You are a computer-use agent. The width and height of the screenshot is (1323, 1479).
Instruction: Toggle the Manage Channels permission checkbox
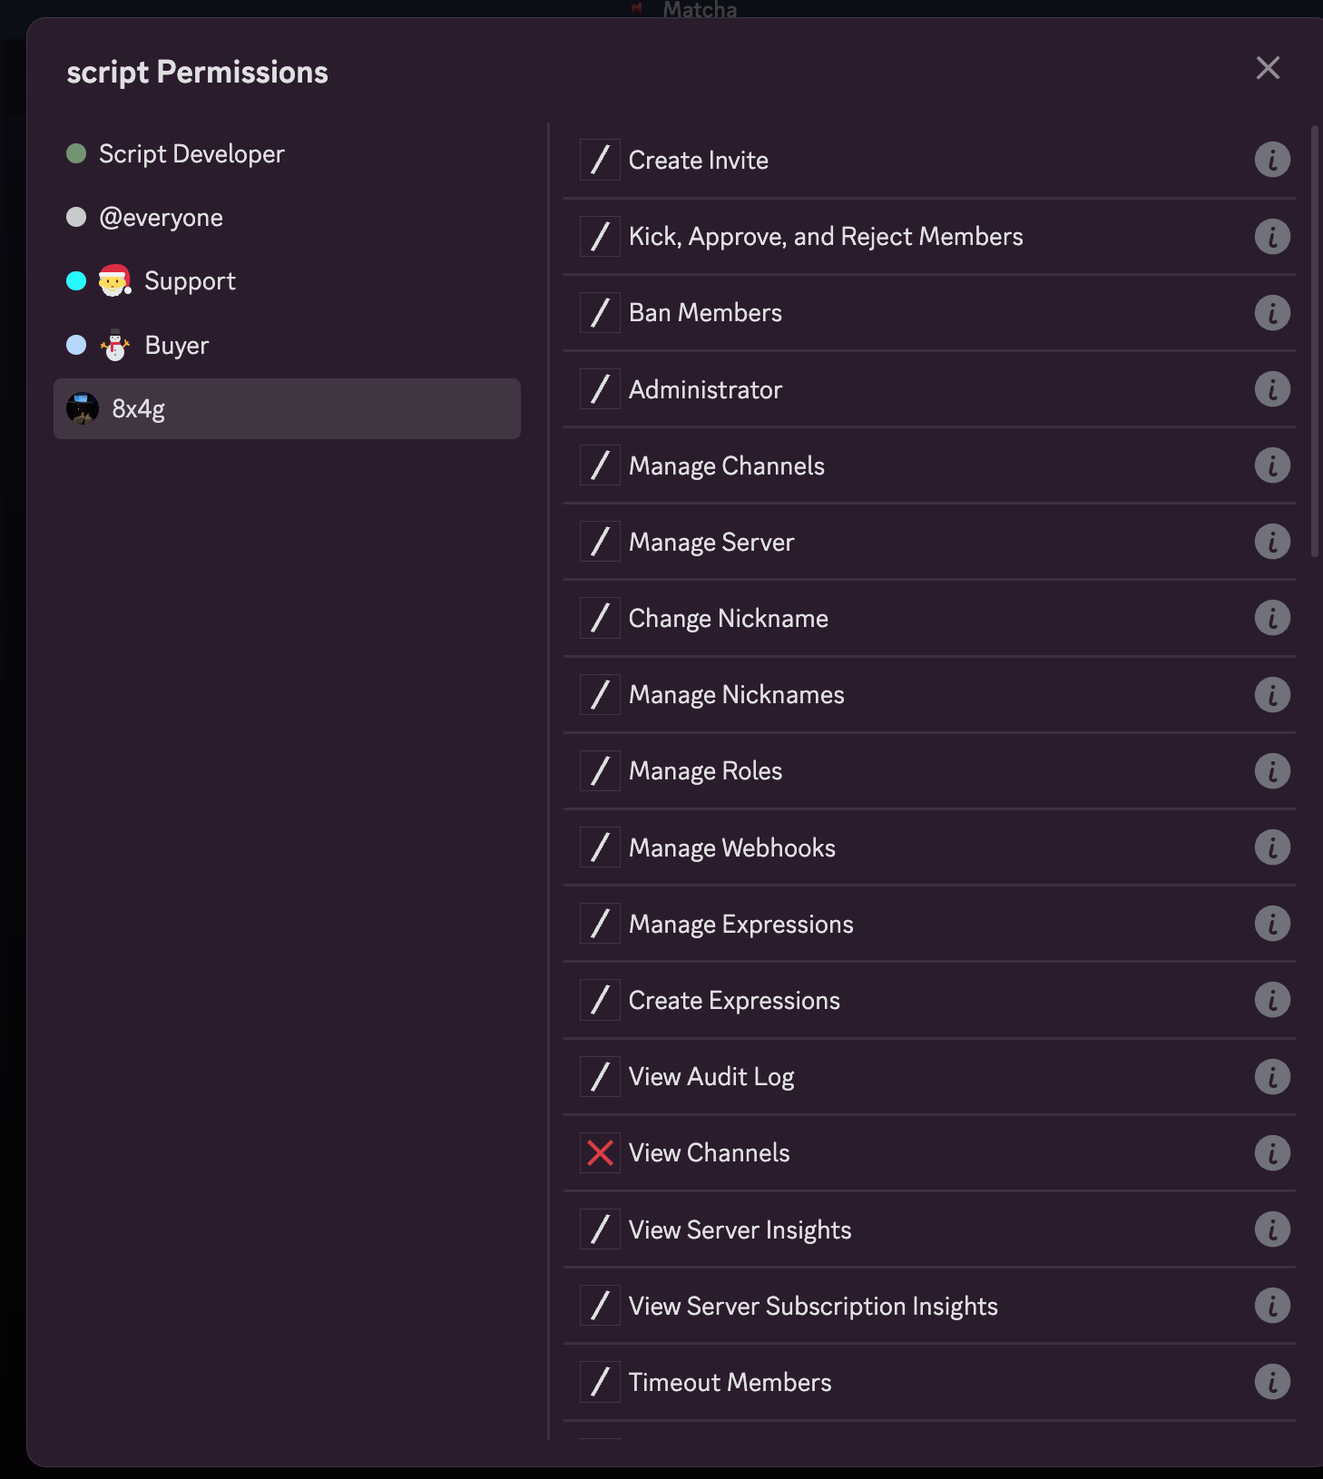tap(600, 465)
